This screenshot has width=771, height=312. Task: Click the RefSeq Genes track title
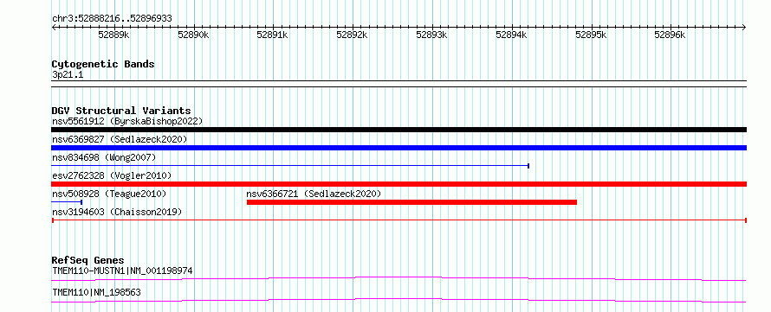[87, 260]
